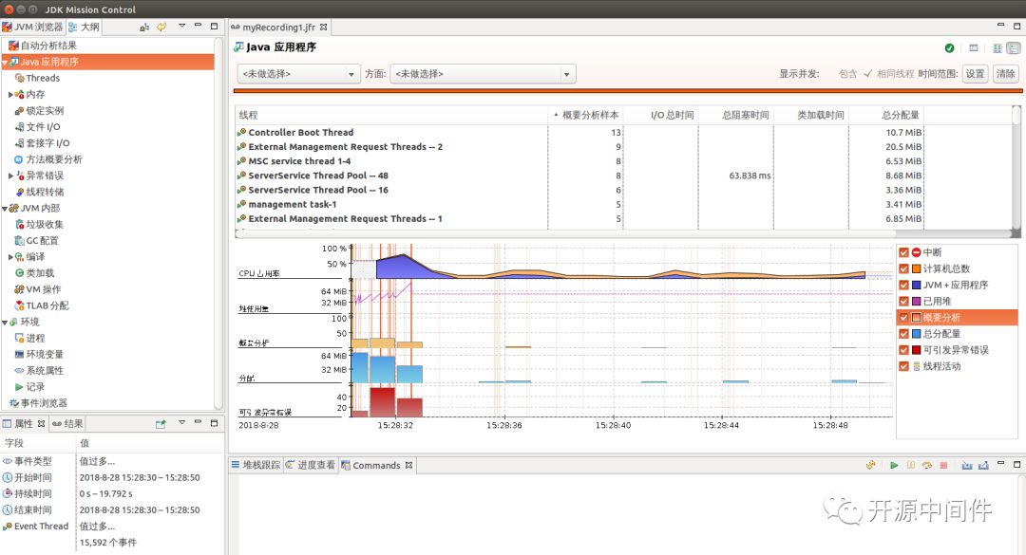Select the myRecording1.jfr editor tab
1026x555 pixels.
coord(278,28)
